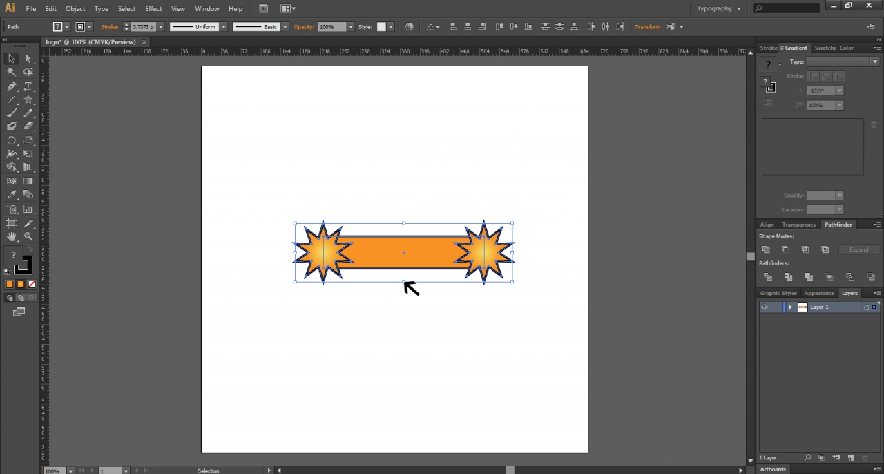Toggle visibility eye of Layer 1

(x=765, y=307)
